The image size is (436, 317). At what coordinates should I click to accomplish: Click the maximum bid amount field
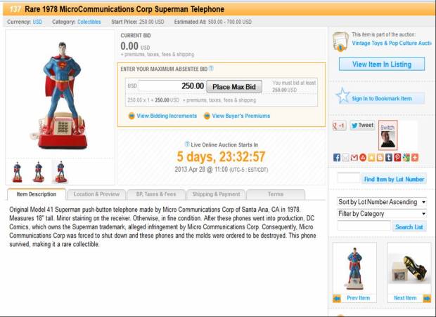172,86
